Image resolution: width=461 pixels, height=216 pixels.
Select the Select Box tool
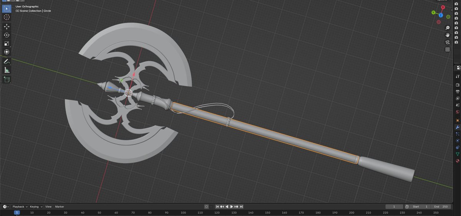[7, 8]
